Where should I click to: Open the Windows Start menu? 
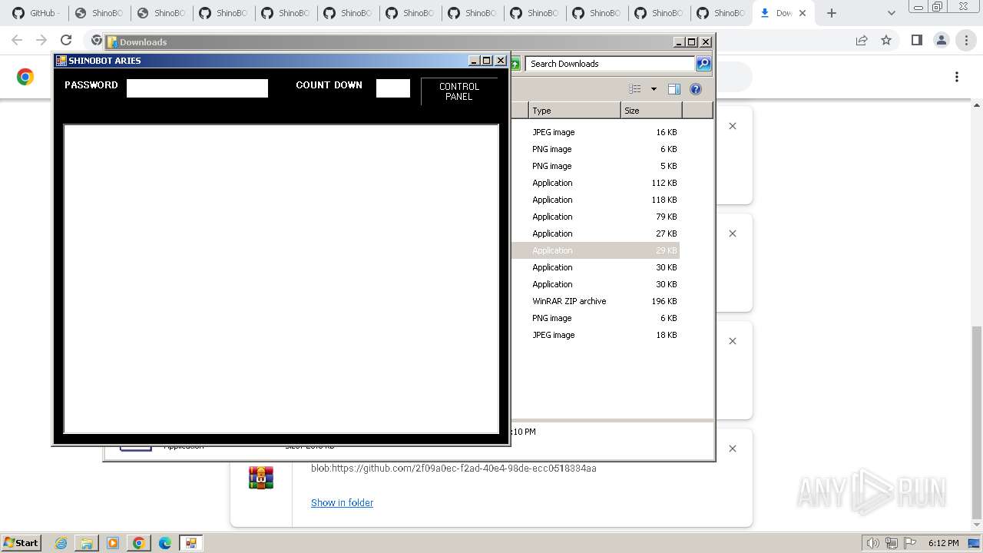tap(21, 542)
